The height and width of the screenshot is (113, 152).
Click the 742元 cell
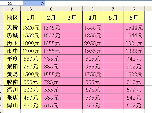click(x=134, y=58)
